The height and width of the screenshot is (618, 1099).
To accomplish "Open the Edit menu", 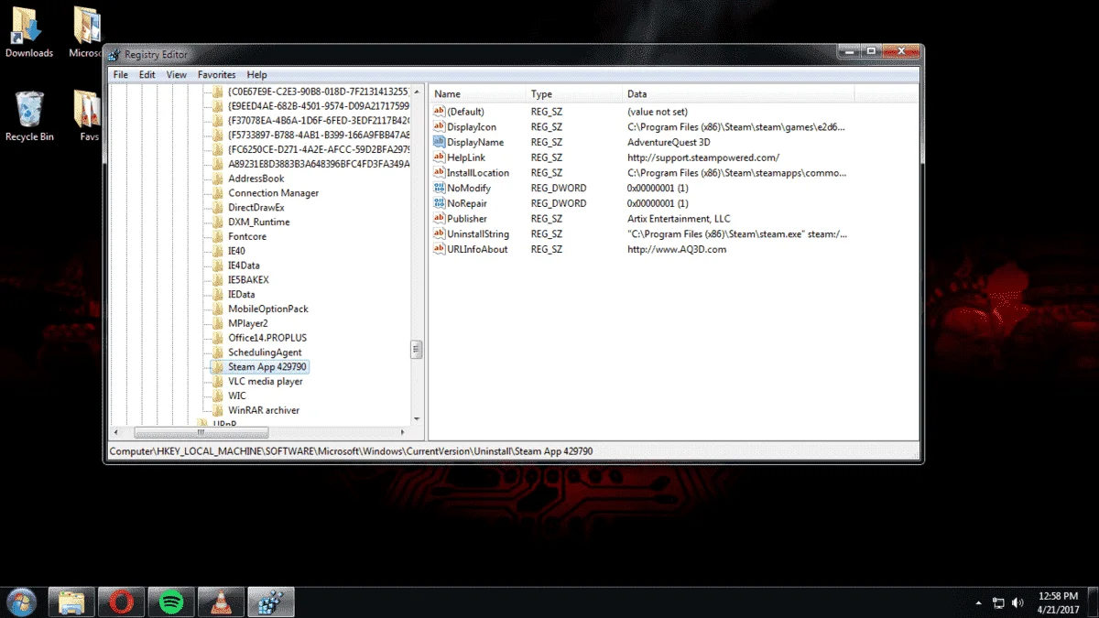I will 147,74.
